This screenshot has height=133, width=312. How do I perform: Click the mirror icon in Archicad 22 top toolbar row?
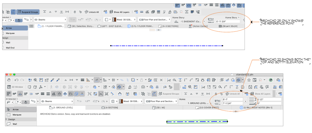click(x=71, y=80)
